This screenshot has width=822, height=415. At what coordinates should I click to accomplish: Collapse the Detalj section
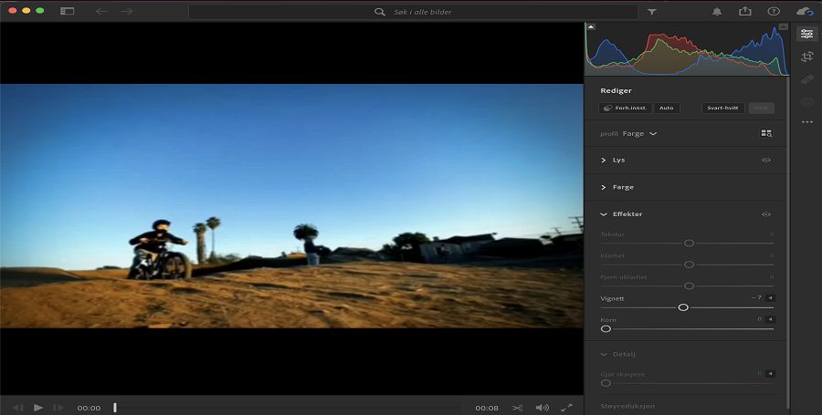[604, 354]
